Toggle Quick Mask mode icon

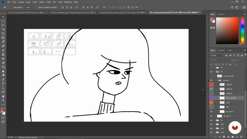click(x=3, y=118)
